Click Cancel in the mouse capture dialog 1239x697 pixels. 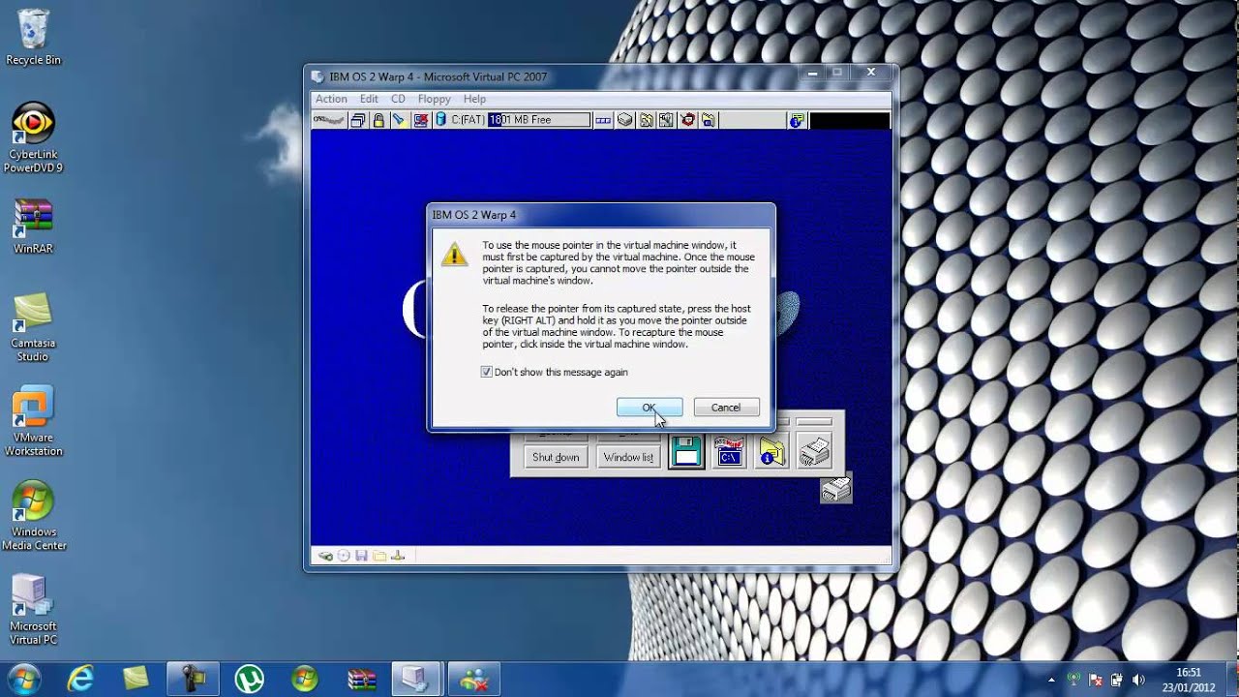pos(726,408)
